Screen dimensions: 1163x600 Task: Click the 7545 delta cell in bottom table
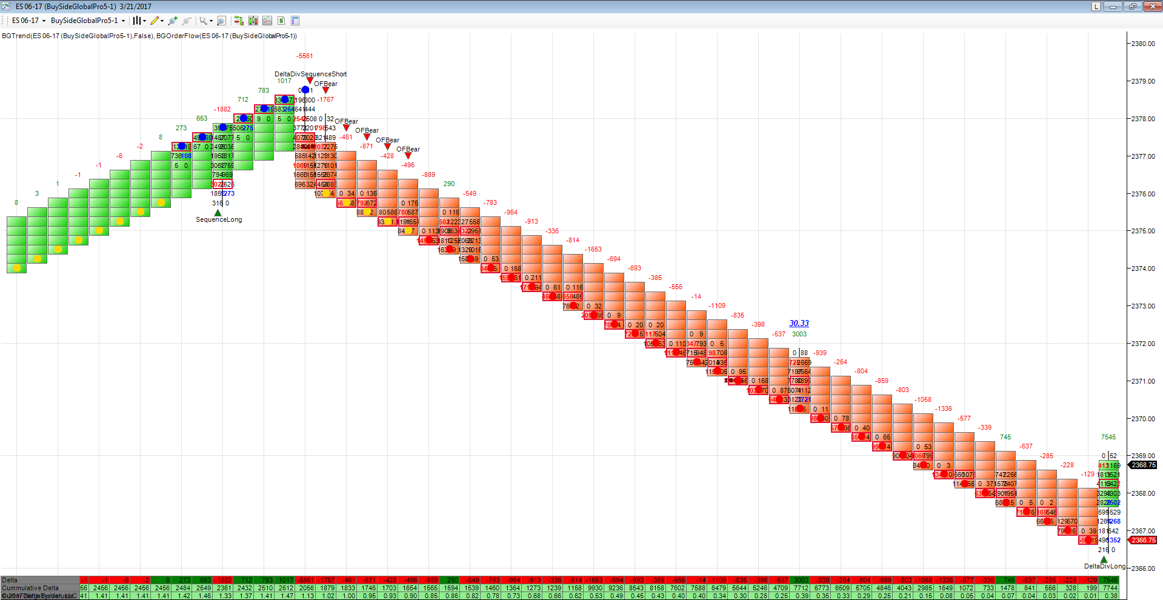[x=1110, y=580]
